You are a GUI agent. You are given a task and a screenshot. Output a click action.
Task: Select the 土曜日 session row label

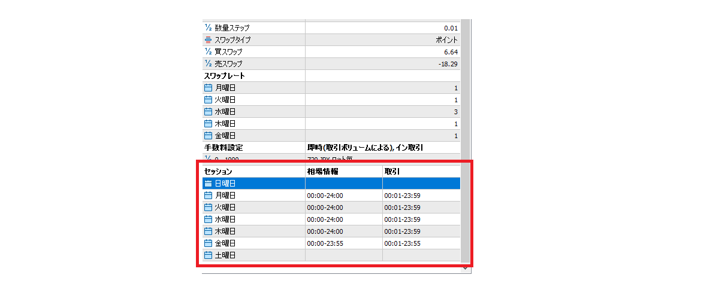(225, 255)
